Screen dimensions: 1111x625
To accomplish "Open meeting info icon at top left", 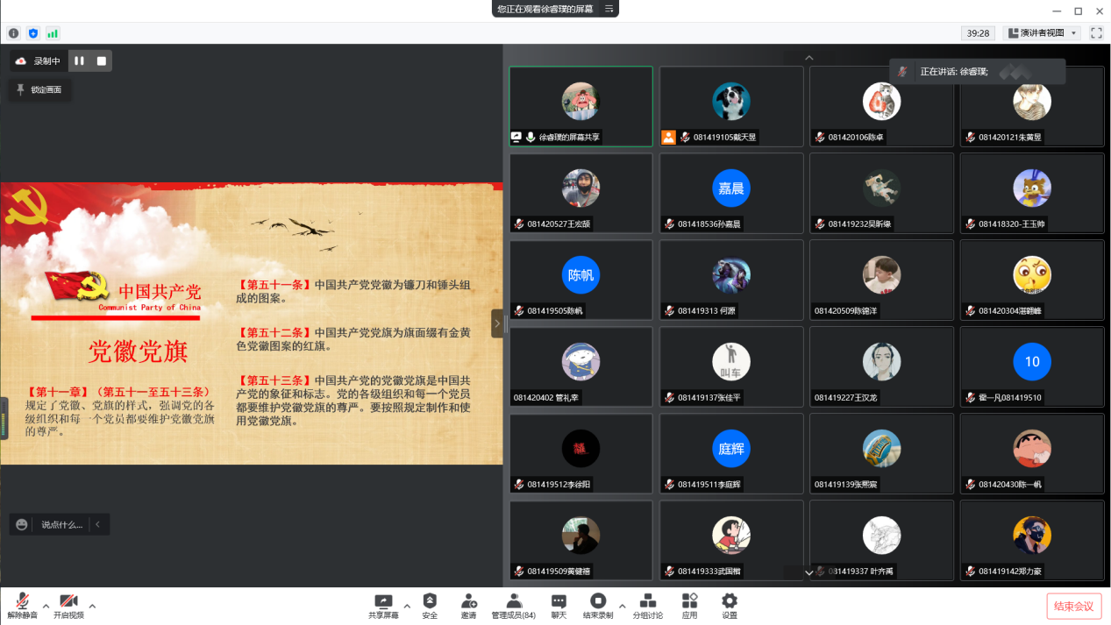I will 14,33.
